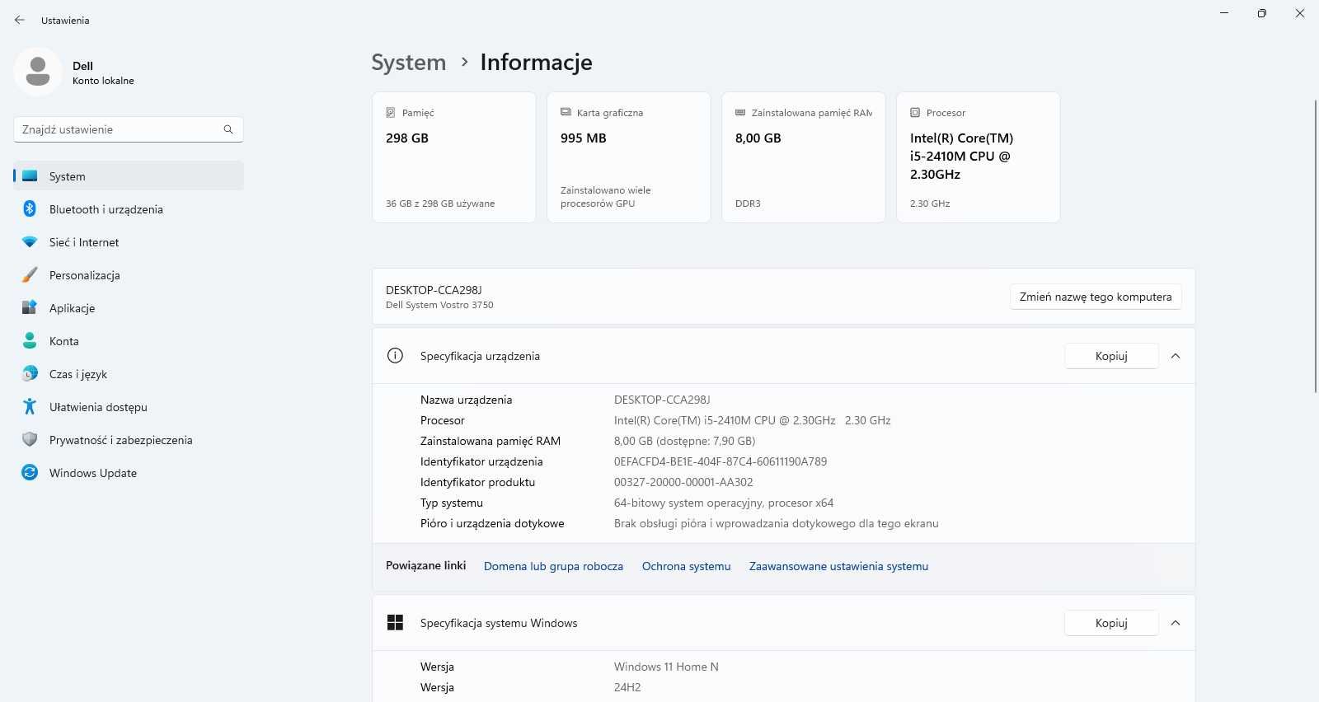This screenshot has width=1319, height=702.
Task: Click the Ułatwienia dostępu accessibility icon
Action: coord(30,407)
